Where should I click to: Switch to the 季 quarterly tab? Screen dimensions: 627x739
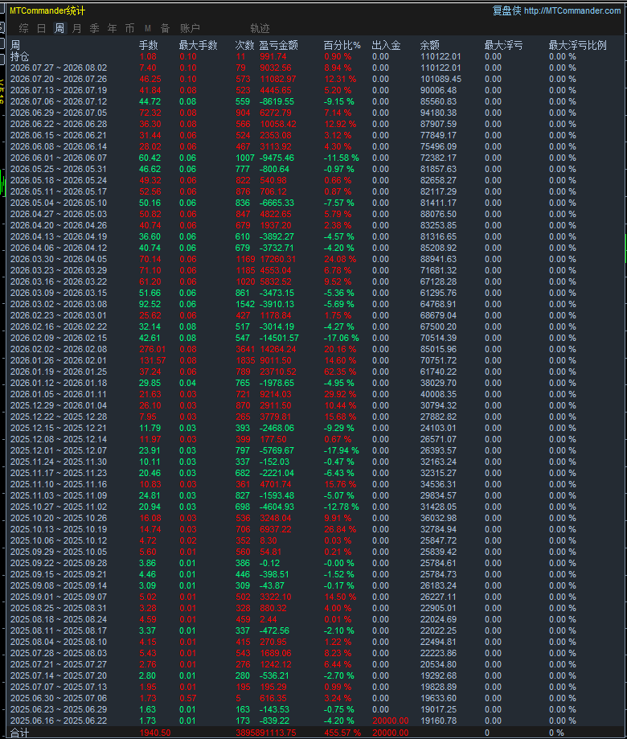(x=94, y=28)
